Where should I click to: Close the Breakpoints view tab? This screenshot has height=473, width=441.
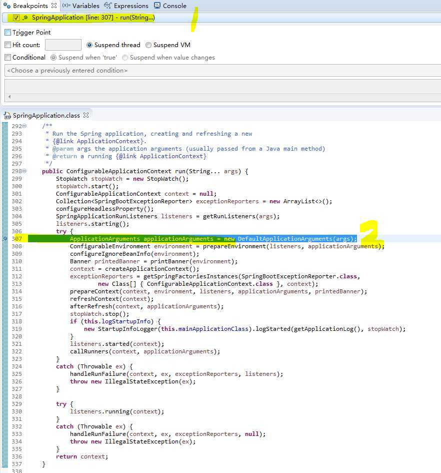coord(54,6)
